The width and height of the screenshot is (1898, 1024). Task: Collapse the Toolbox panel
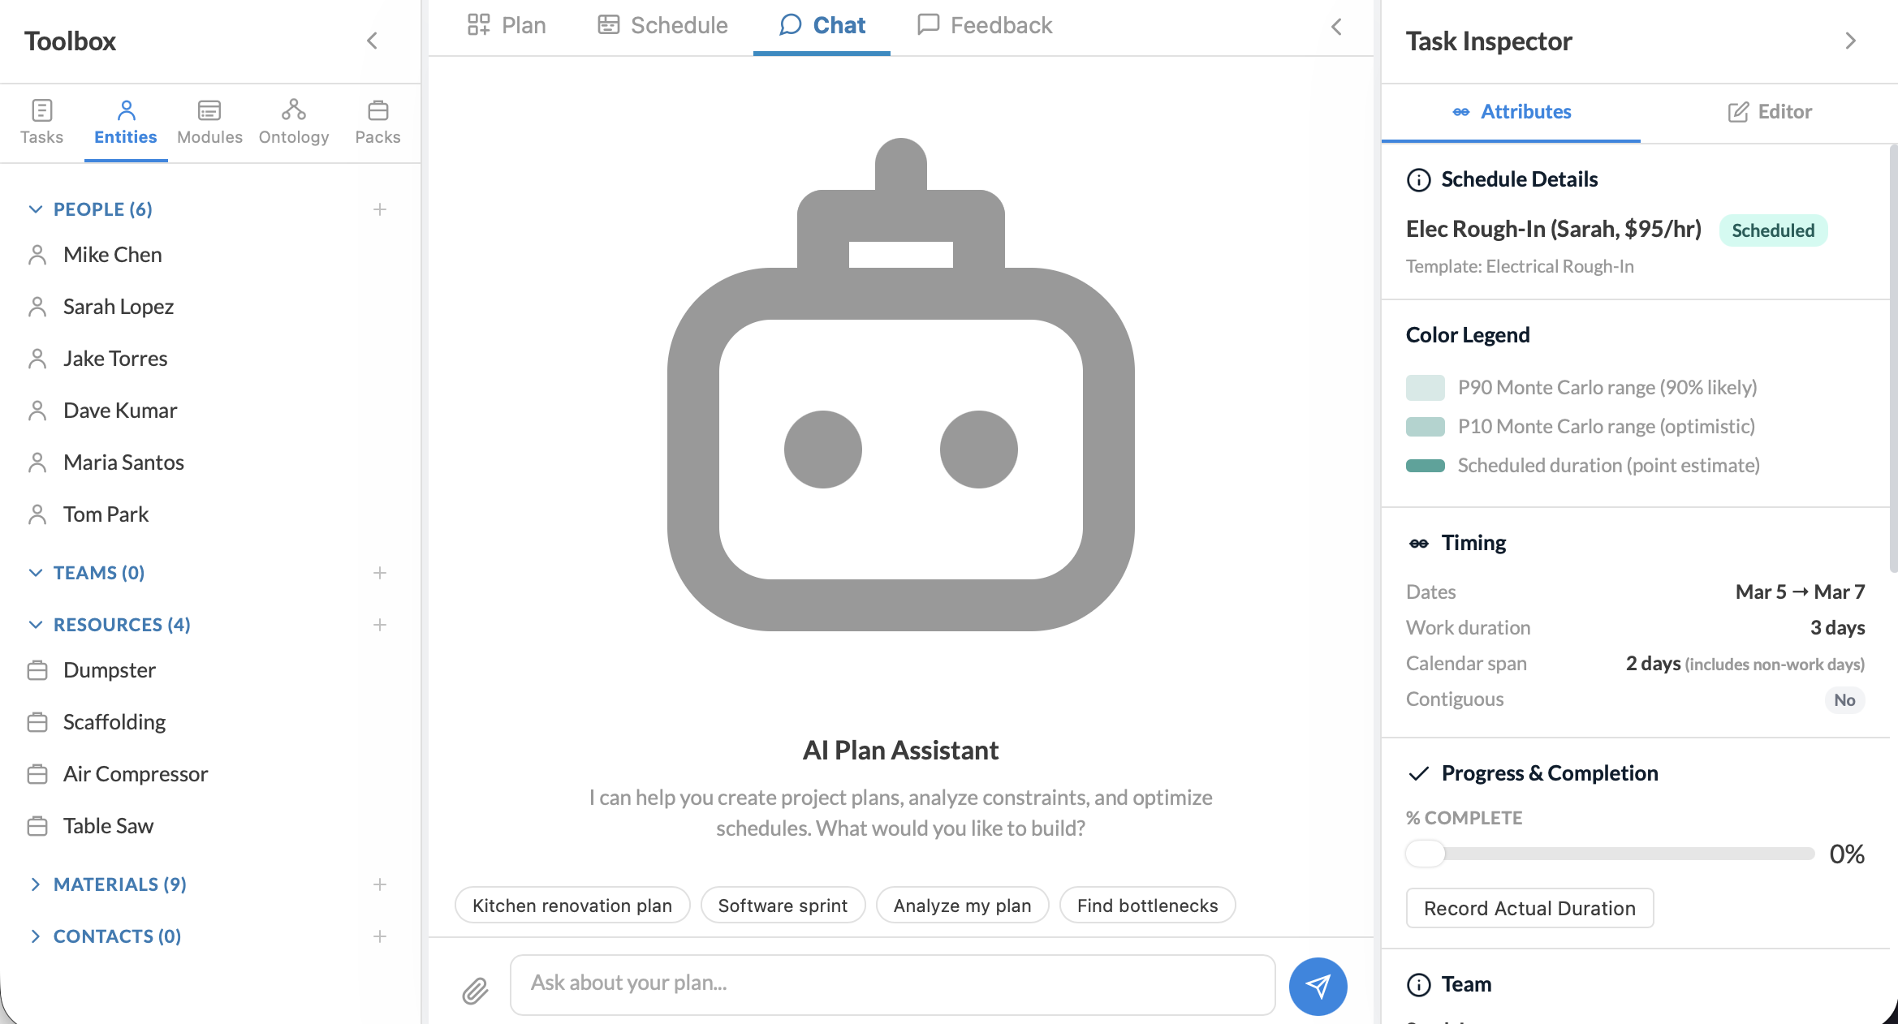pyautogui.click(x=372, y=41)
